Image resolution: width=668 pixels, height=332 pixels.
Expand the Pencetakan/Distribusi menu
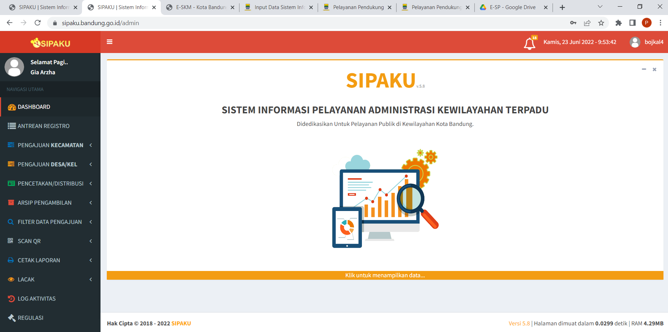click(x=50, y=183)
